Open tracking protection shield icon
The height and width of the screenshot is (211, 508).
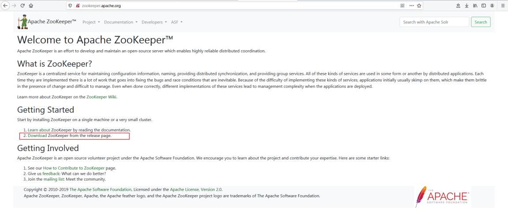[x=70, y=6]
